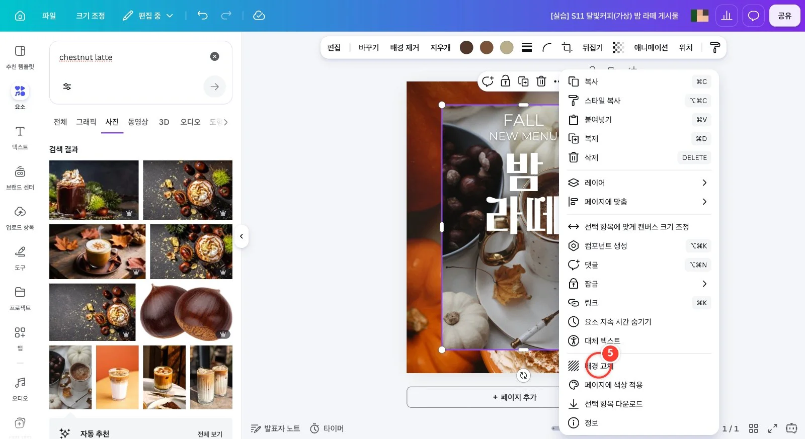Click the 공유 share button
Screen dimensions: 805x439
[784, 16]
